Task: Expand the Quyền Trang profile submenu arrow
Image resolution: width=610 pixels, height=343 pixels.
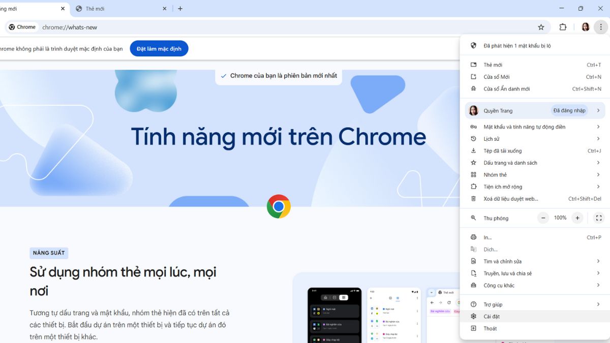Action: tap(598, 110)
